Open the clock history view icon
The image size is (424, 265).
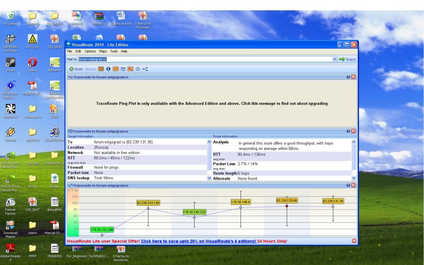coord(137,69)
